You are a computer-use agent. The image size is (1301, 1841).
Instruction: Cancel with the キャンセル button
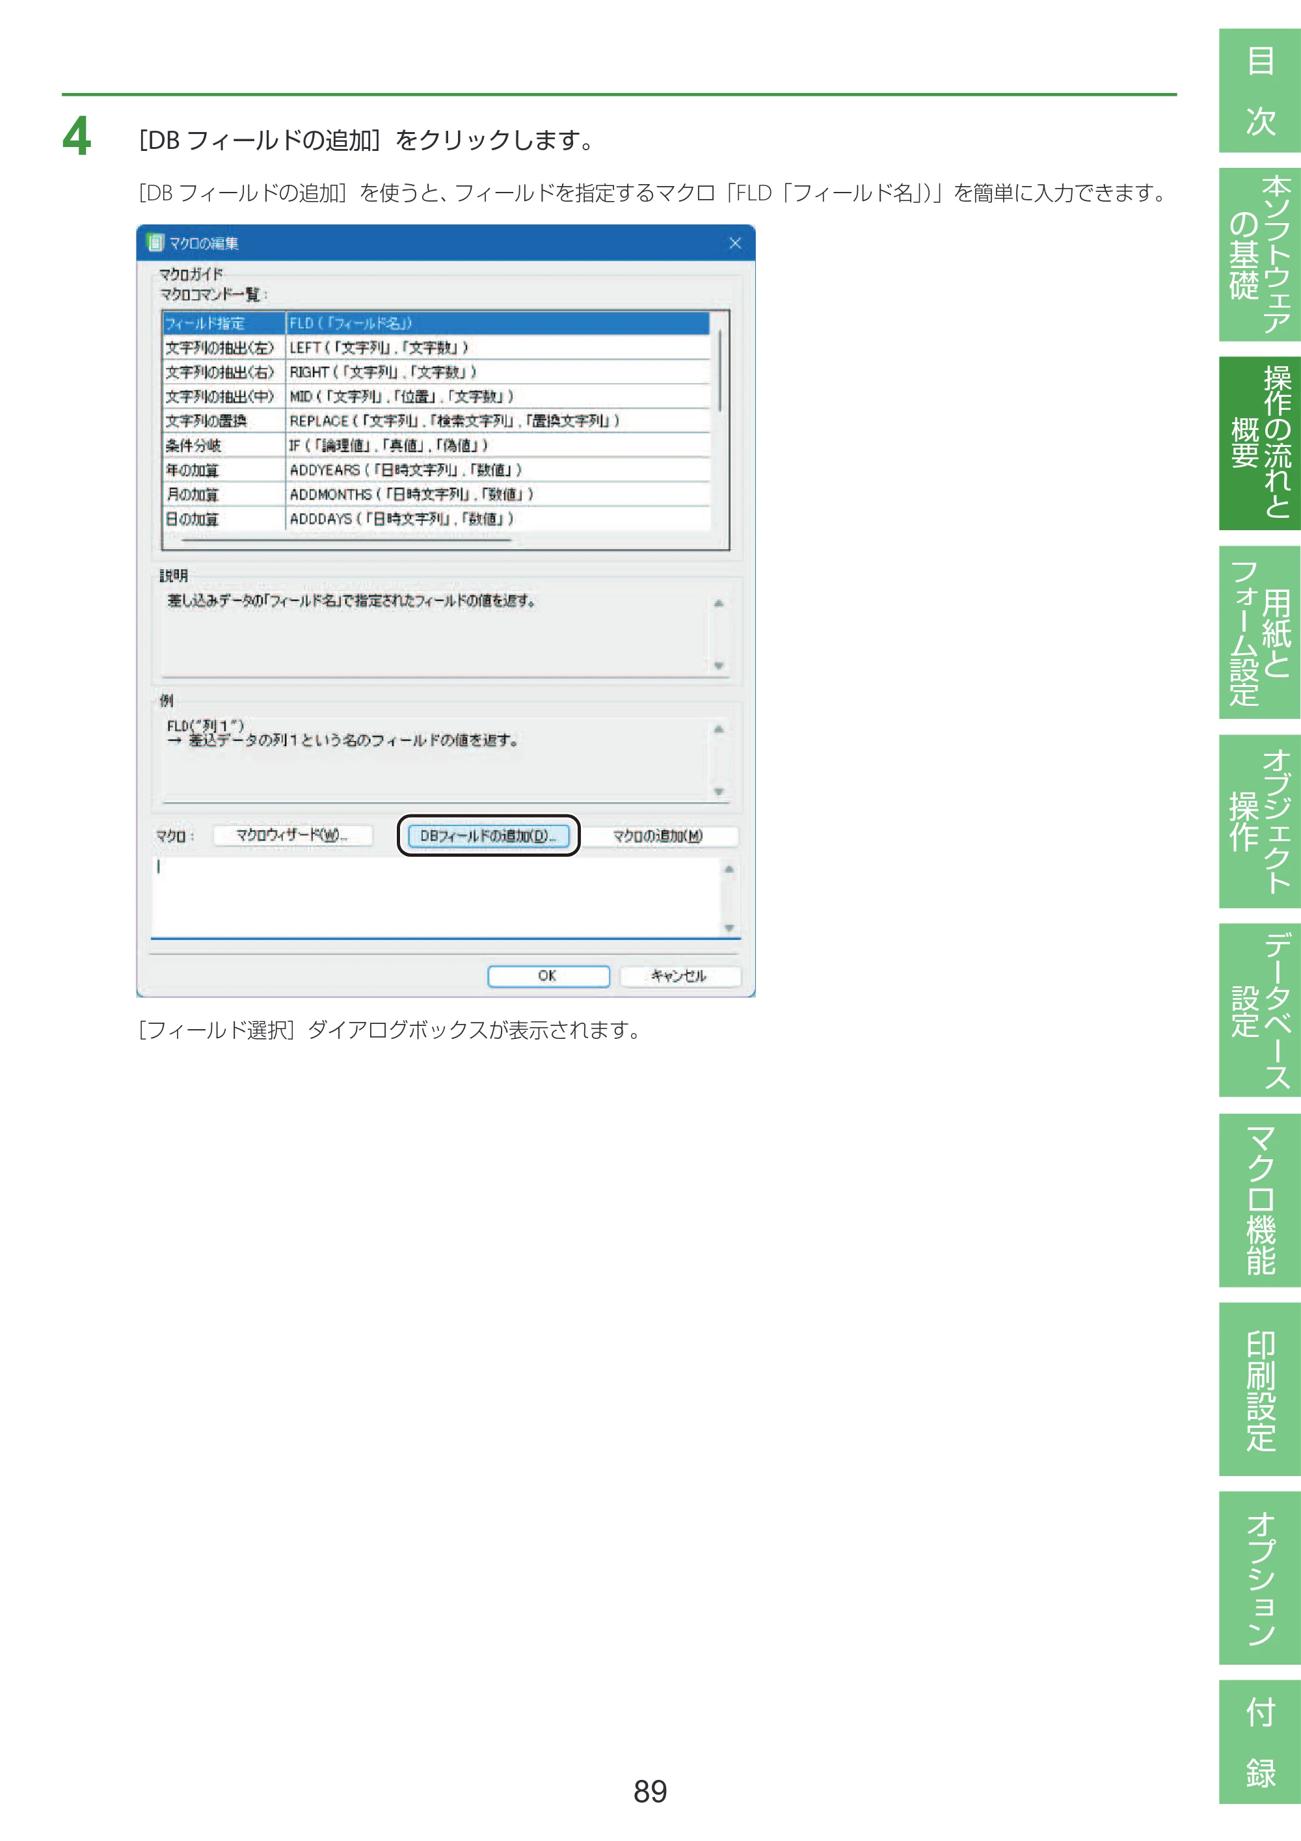pyautogui.click(x=680, y=976)
